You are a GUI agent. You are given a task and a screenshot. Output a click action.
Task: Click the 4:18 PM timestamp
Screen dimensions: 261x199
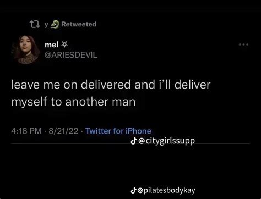(26, 131)
